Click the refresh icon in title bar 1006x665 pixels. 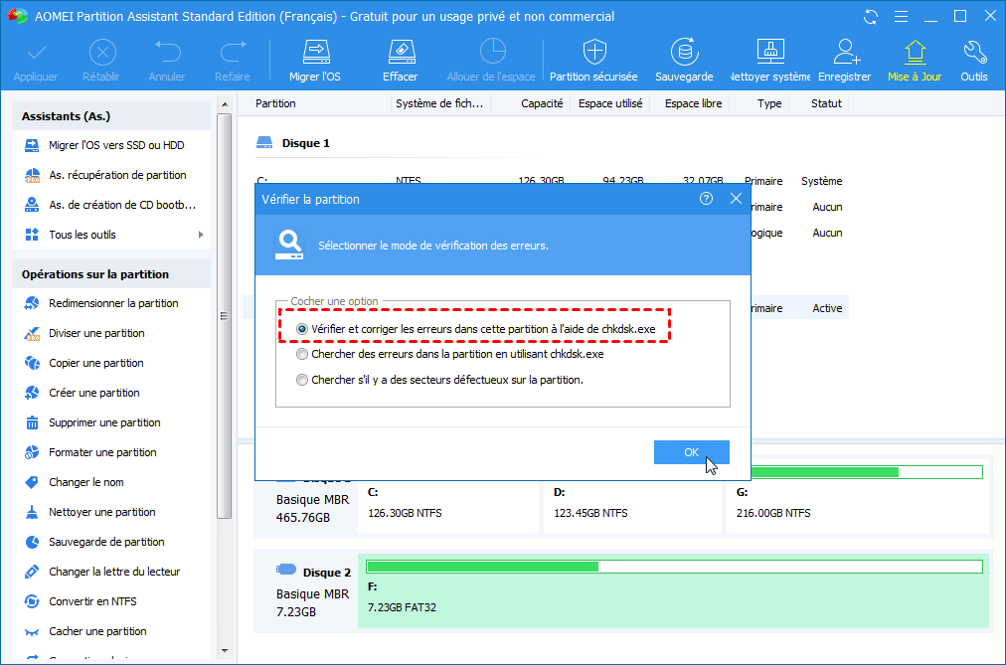coord(871,17)
